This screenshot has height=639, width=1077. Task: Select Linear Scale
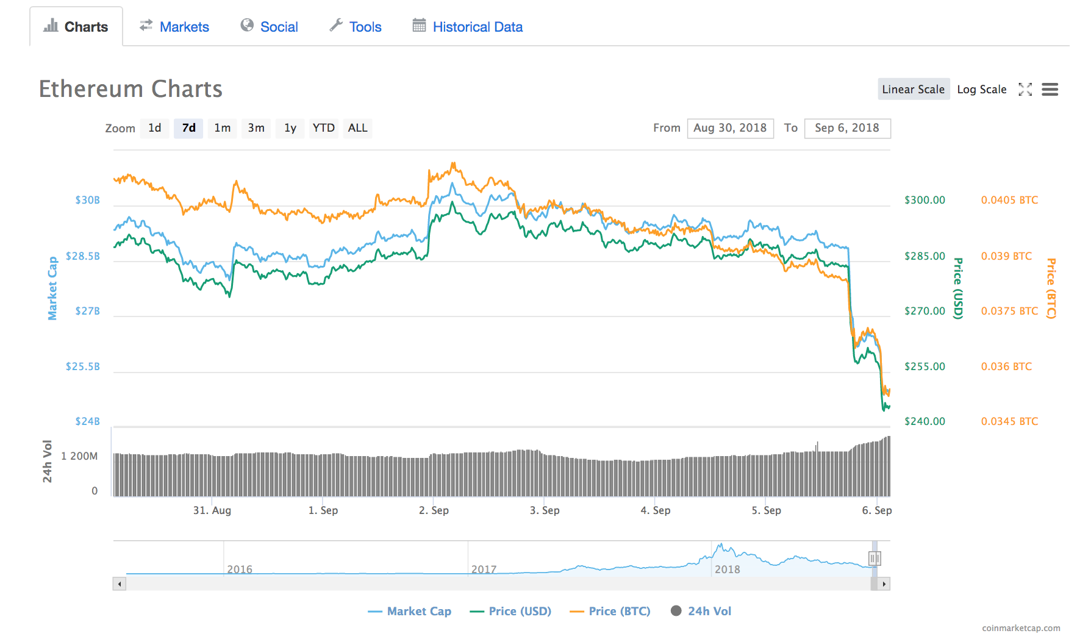914,89
